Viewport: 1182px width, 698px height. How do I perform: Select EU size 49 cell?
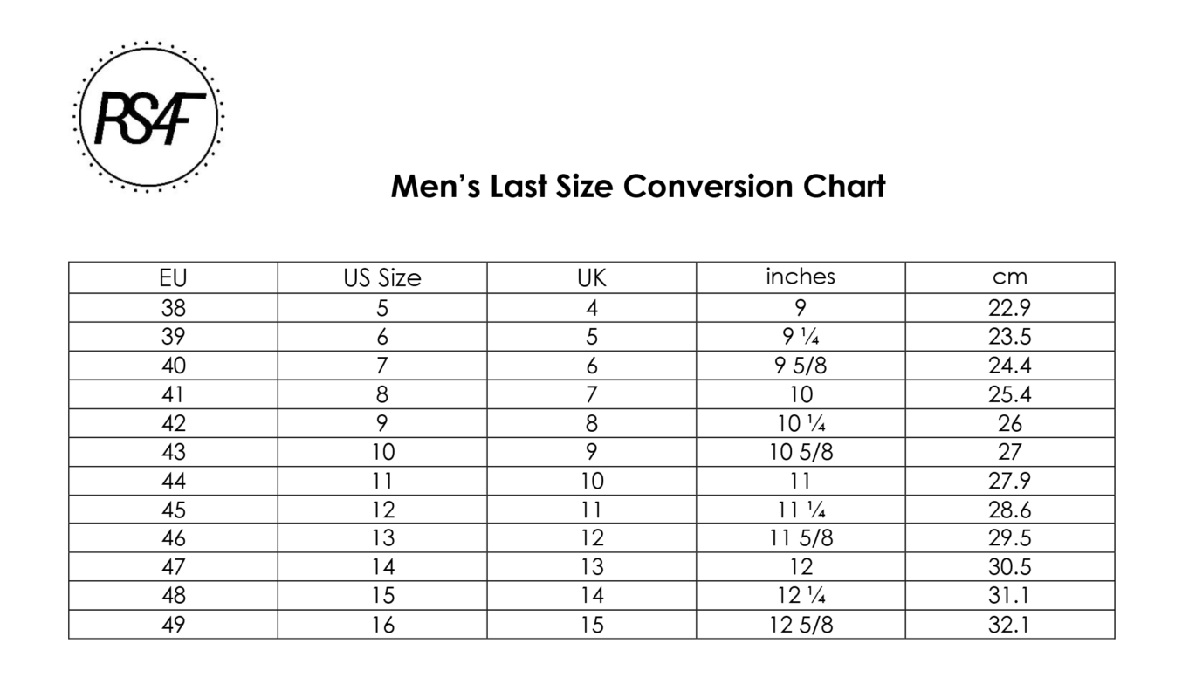[x=173, y=625]
